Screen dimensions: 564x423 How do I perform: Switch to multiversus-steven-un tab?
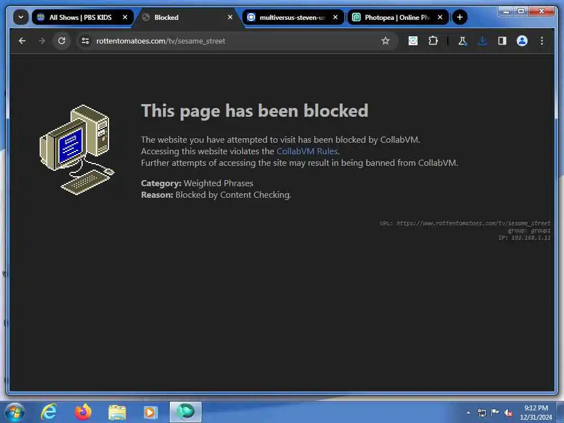(292, 17)
